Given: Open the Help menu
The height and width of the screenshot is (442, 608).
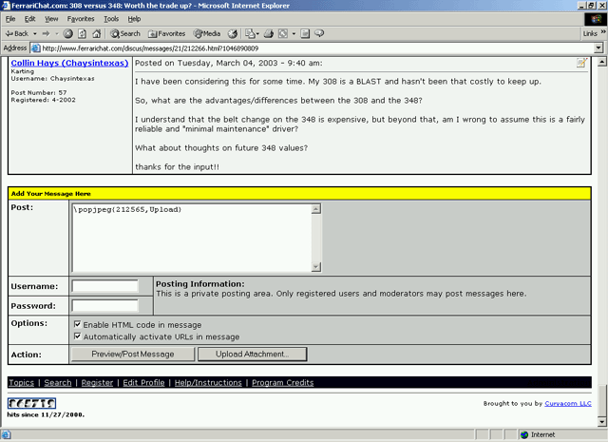Looking at the screenshot, I should click(134, 19).
